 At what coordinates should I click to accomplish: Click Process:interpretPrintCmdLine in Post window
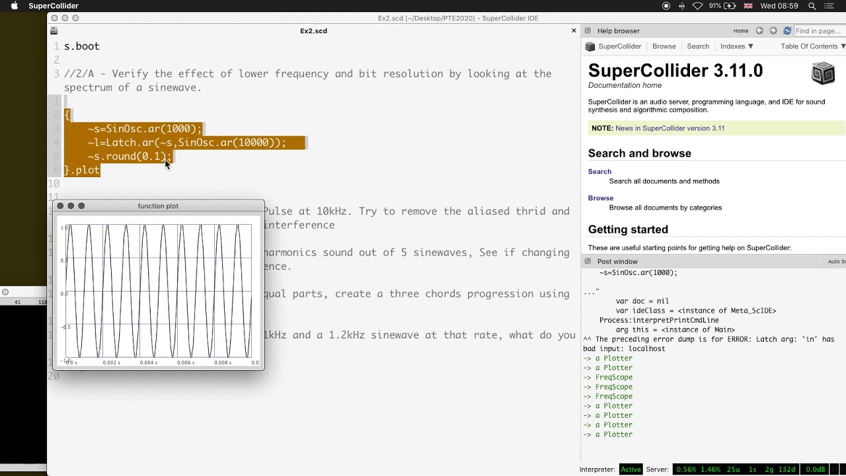[659, 320]
